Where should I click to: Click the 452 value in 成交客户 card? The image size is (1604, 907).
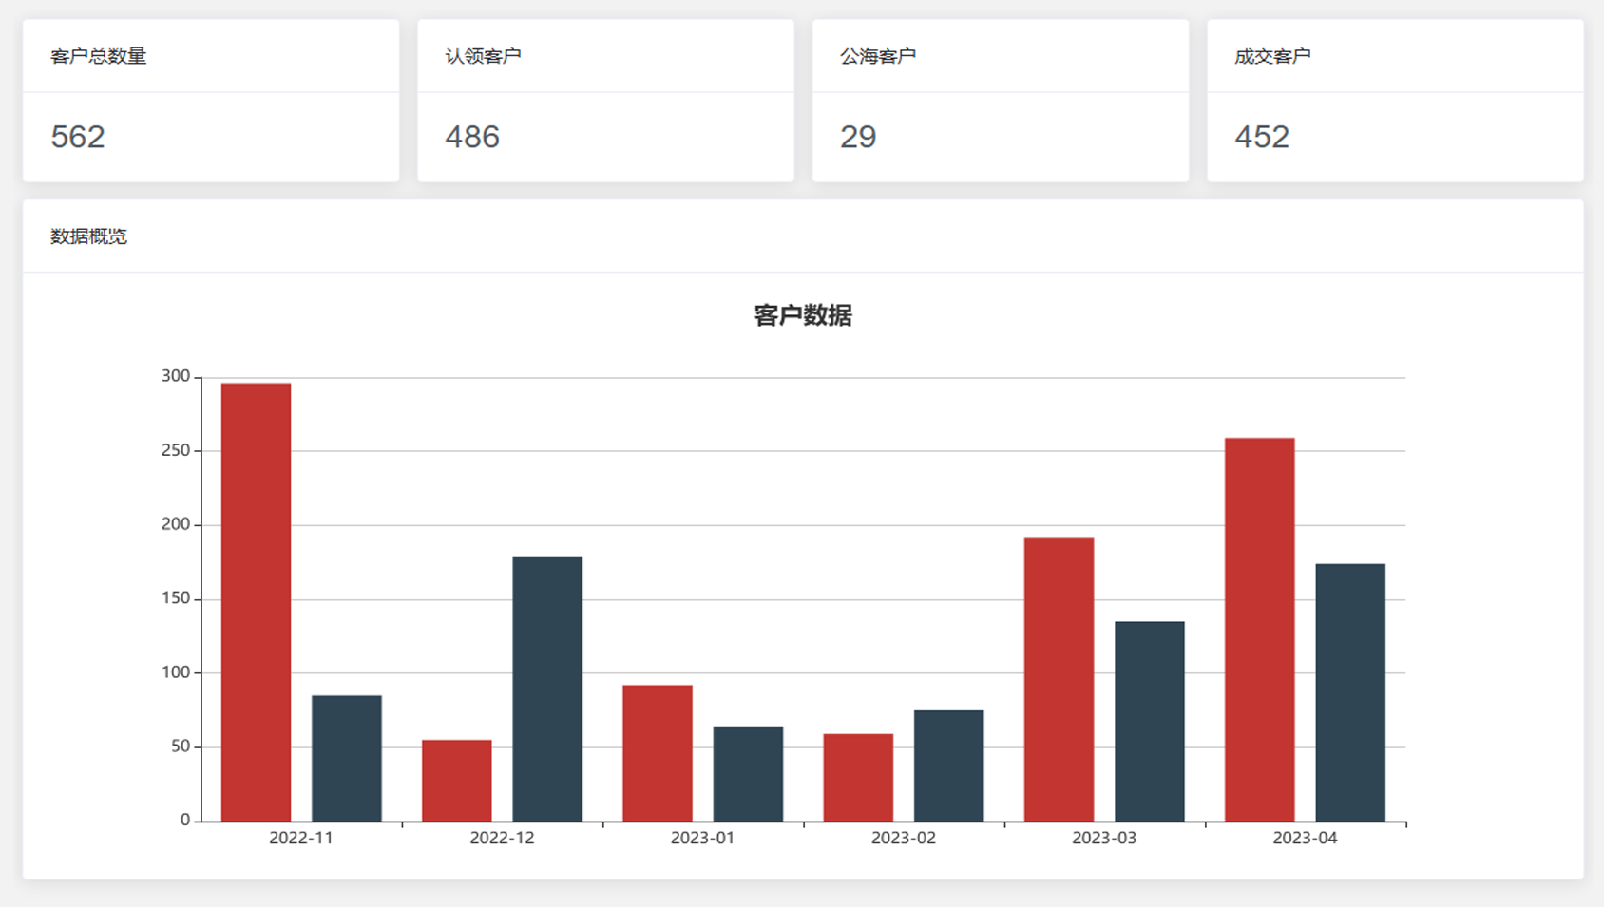(1262, 137)
